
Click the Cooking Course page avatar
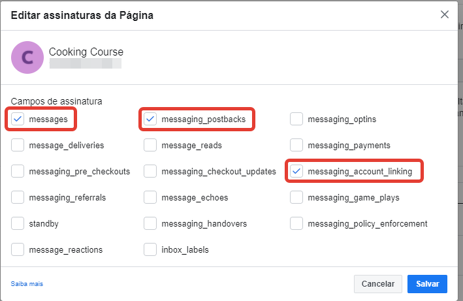[x=27, y=57]
